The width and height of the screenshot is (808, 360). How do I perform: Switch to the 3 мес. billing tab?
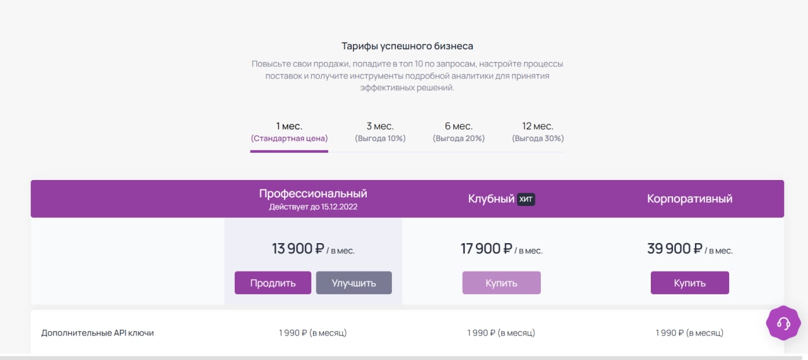(x=380, y=132)
